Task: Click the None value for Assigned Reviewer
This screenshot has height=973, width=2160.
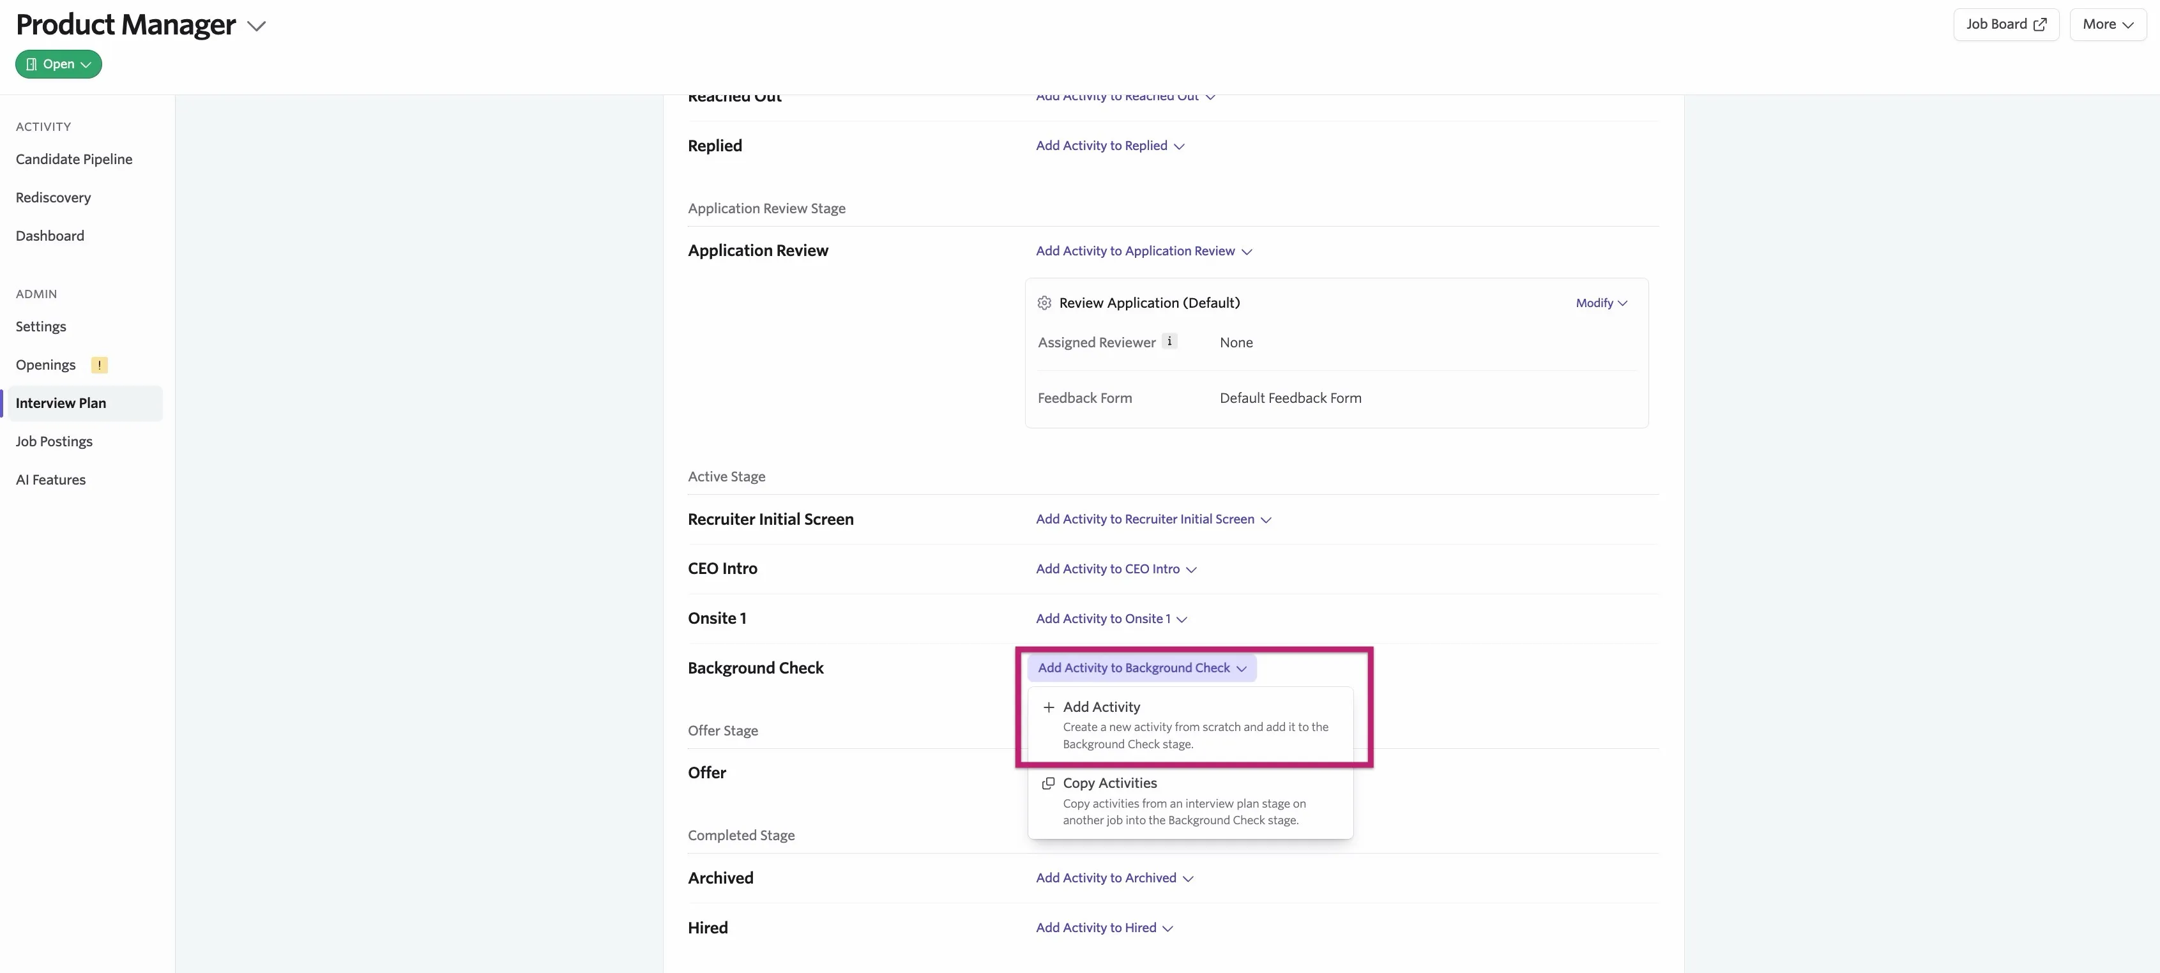Action: pos(1236,342)
